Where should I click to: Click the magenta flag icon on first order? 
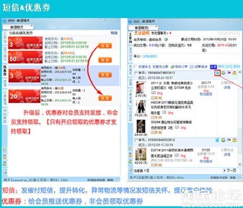[x=229, y=73]
